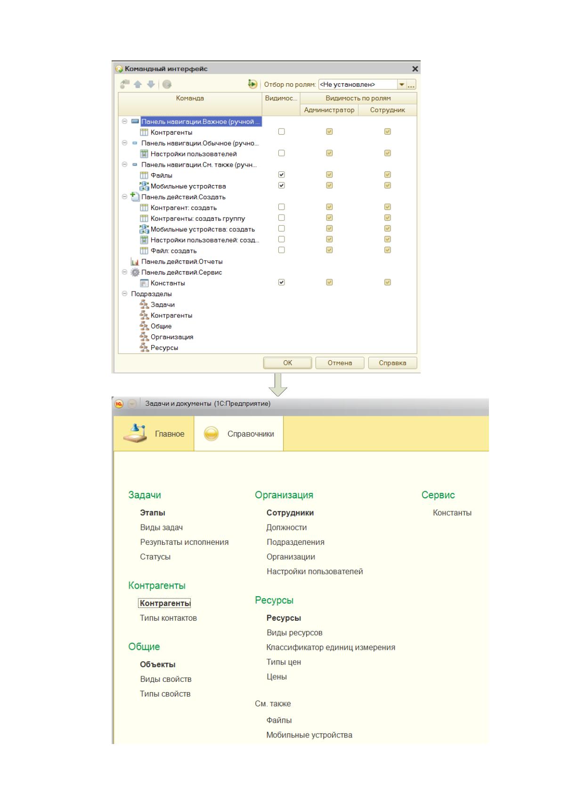
Task: Open the Классификатор единиц измерения link
Action: 331,647
